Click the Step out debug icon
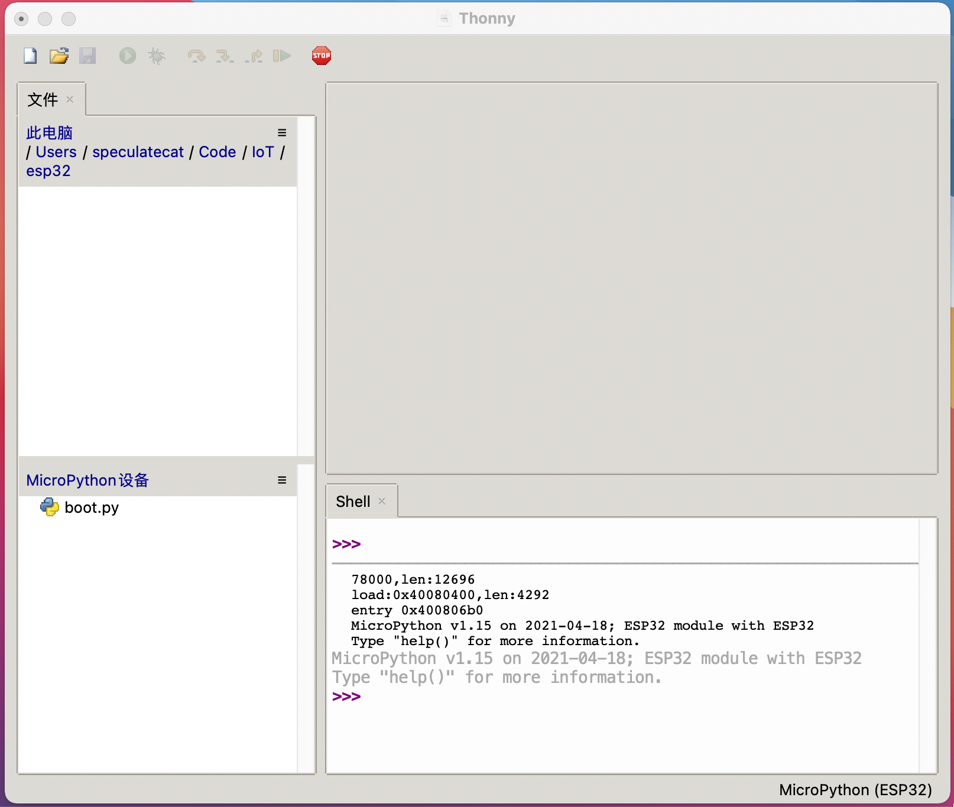This screenshot has height=807, width=954. [254, 55]
